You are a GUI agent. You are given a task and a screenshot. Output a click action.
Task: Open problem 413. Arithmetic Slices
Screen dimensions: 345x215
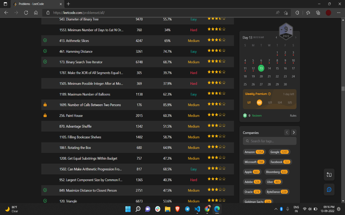(74, 41)
